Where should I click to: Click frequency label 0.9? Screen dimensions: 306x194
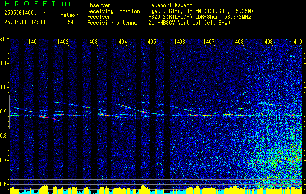click(x=4, y=112)
